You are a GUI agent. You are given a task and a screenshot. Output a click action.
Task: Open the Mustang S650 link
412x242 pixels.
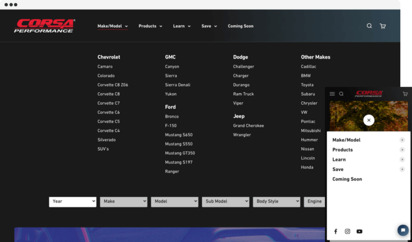click(x=179, y=135)
